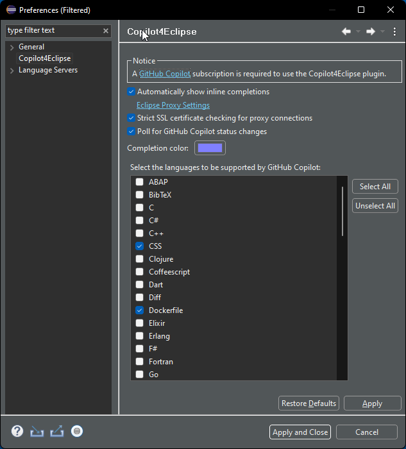Click Restore Defaults button
The width and height of the screenshot is (406, 449).
click(x=309, y=403)
